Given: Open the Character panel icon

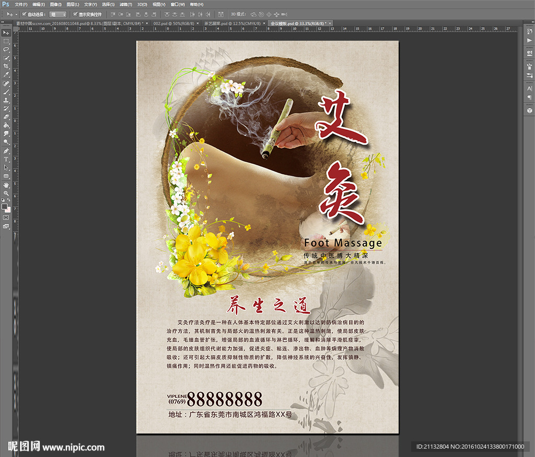Looking at the screenshot, I should pos(529,89).
